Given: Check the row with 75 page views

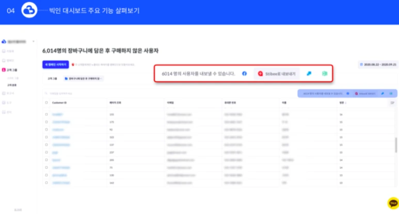Looking at the screenshot, I should [x=46, y=167].
